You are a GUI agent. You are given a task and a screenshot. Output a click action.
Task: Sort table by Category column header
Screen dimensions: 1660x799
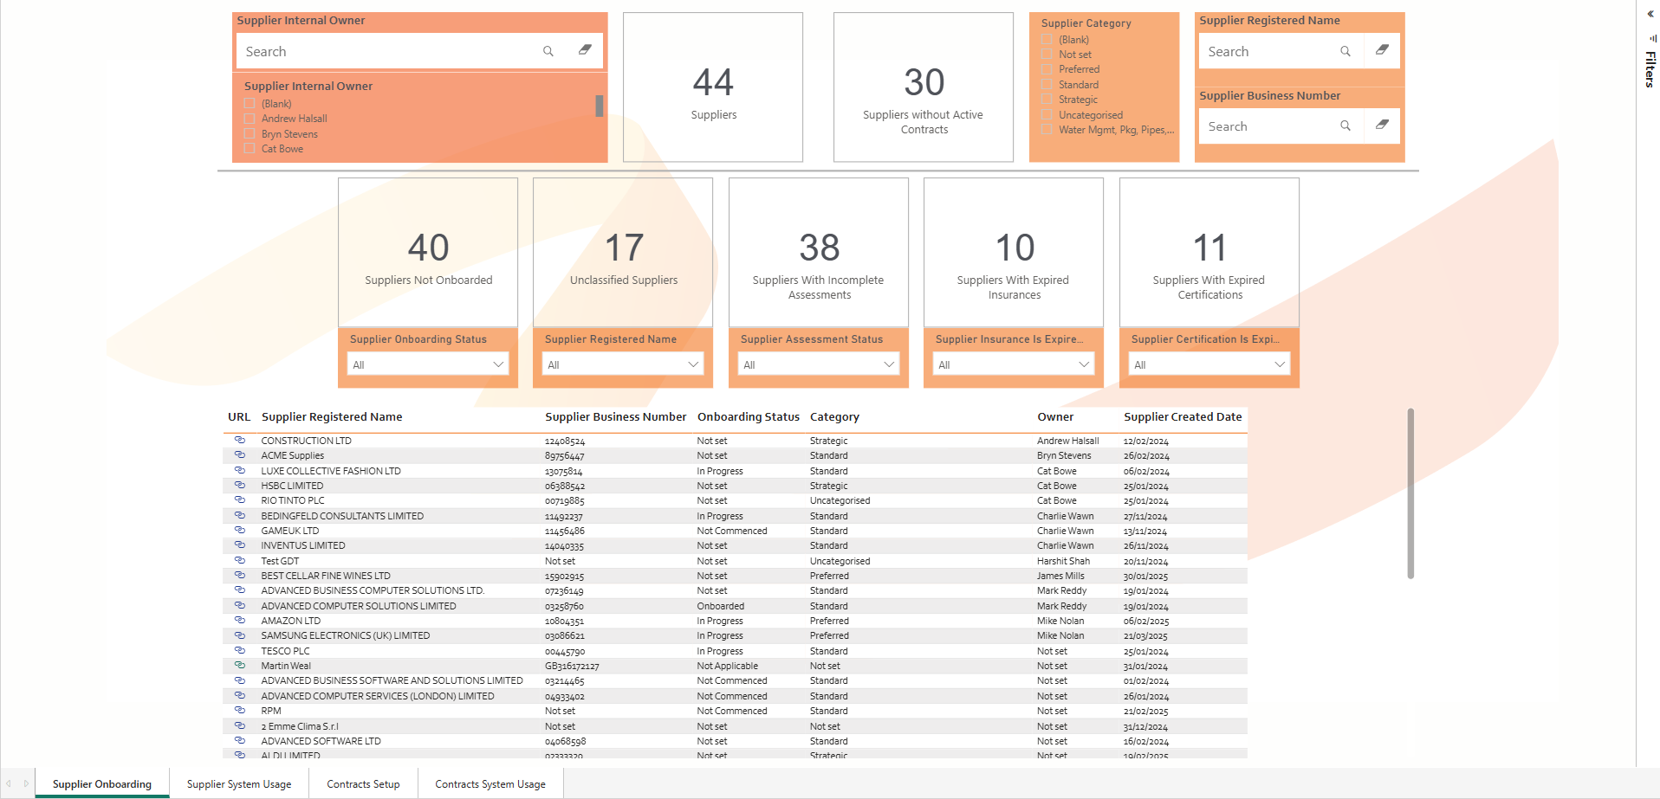click(x=834, y=416)
